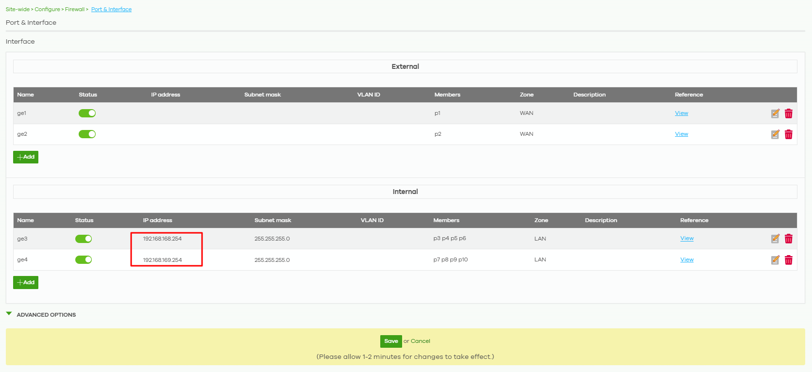The width and height of the screenshot is (812, 372).
Task: Edit the ge1 interface
Action: coord(775,113)
